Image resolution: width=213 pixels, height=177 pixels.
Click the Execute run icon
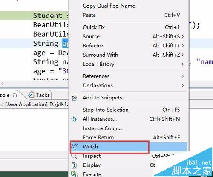[74, 174]
